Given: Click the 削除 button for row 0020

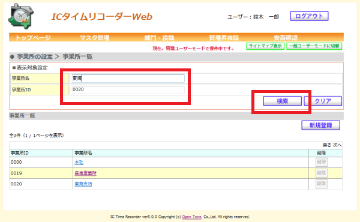Looking at the screenshot, I should pos(322,184).
